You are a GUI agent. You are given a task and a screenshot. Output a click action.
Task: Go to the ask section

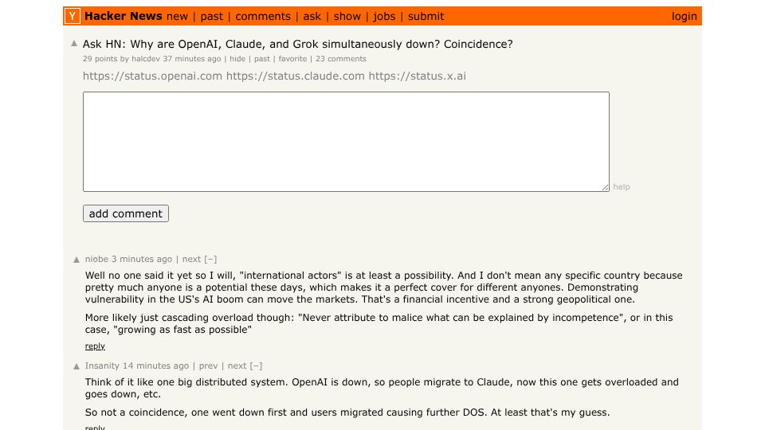tap(312, 16)
